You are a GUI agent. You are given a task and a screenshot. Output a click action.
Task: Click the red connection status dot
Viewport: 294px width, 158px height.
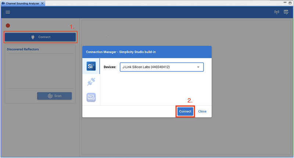coord(8,26)
